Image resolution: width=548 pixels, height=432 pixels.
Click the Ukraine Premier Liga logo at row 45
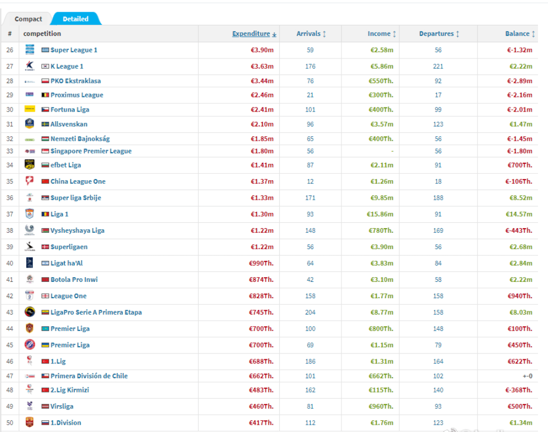[x=30, y=345]
